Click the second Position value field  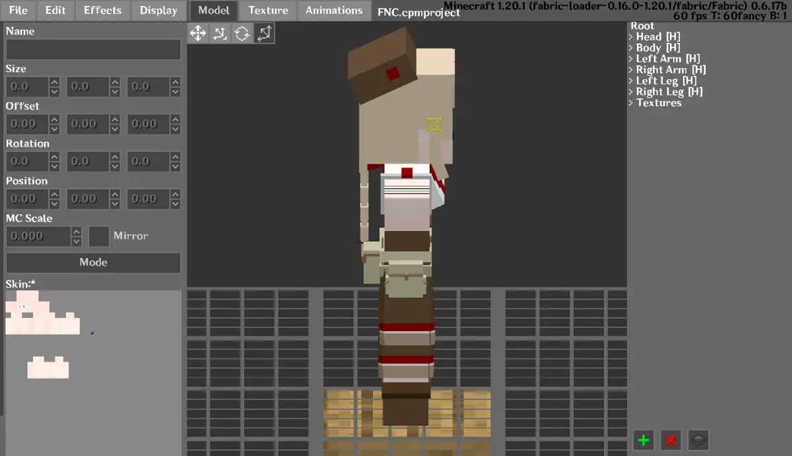click(88, 199)
